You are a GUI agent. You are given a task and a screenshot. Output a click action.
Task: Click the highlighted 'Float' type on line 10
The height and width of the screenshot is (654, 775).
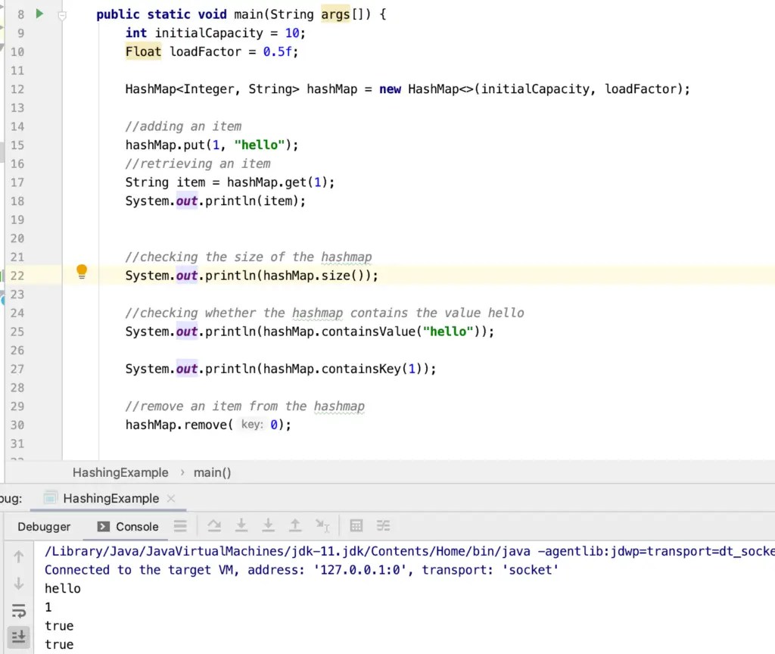[143, 51]
